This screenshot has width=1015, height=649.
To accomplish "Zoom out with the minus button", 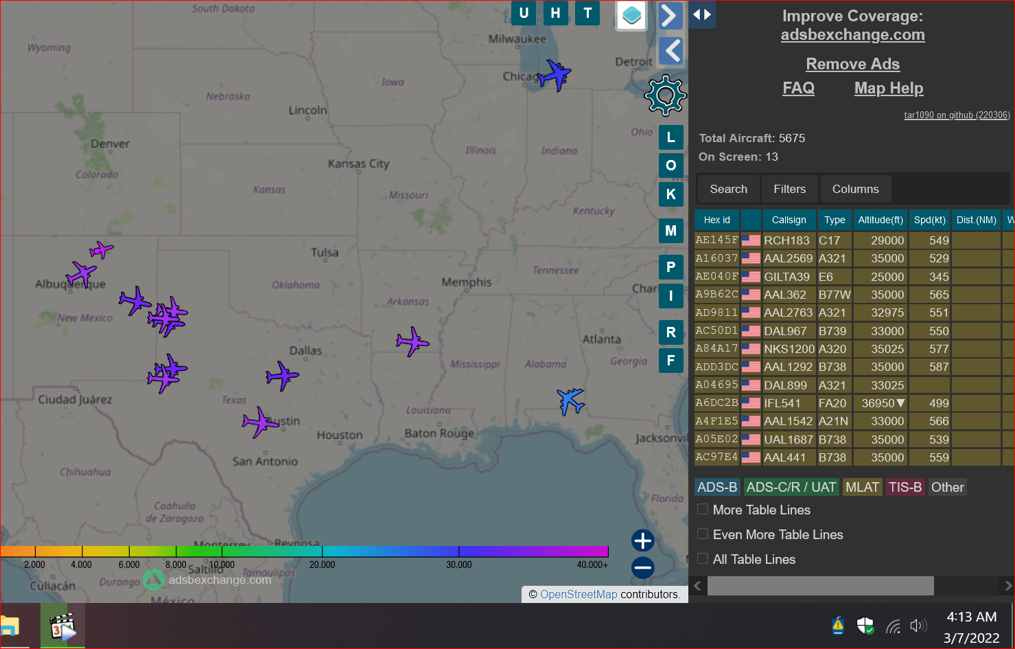I will pos(643,568).
